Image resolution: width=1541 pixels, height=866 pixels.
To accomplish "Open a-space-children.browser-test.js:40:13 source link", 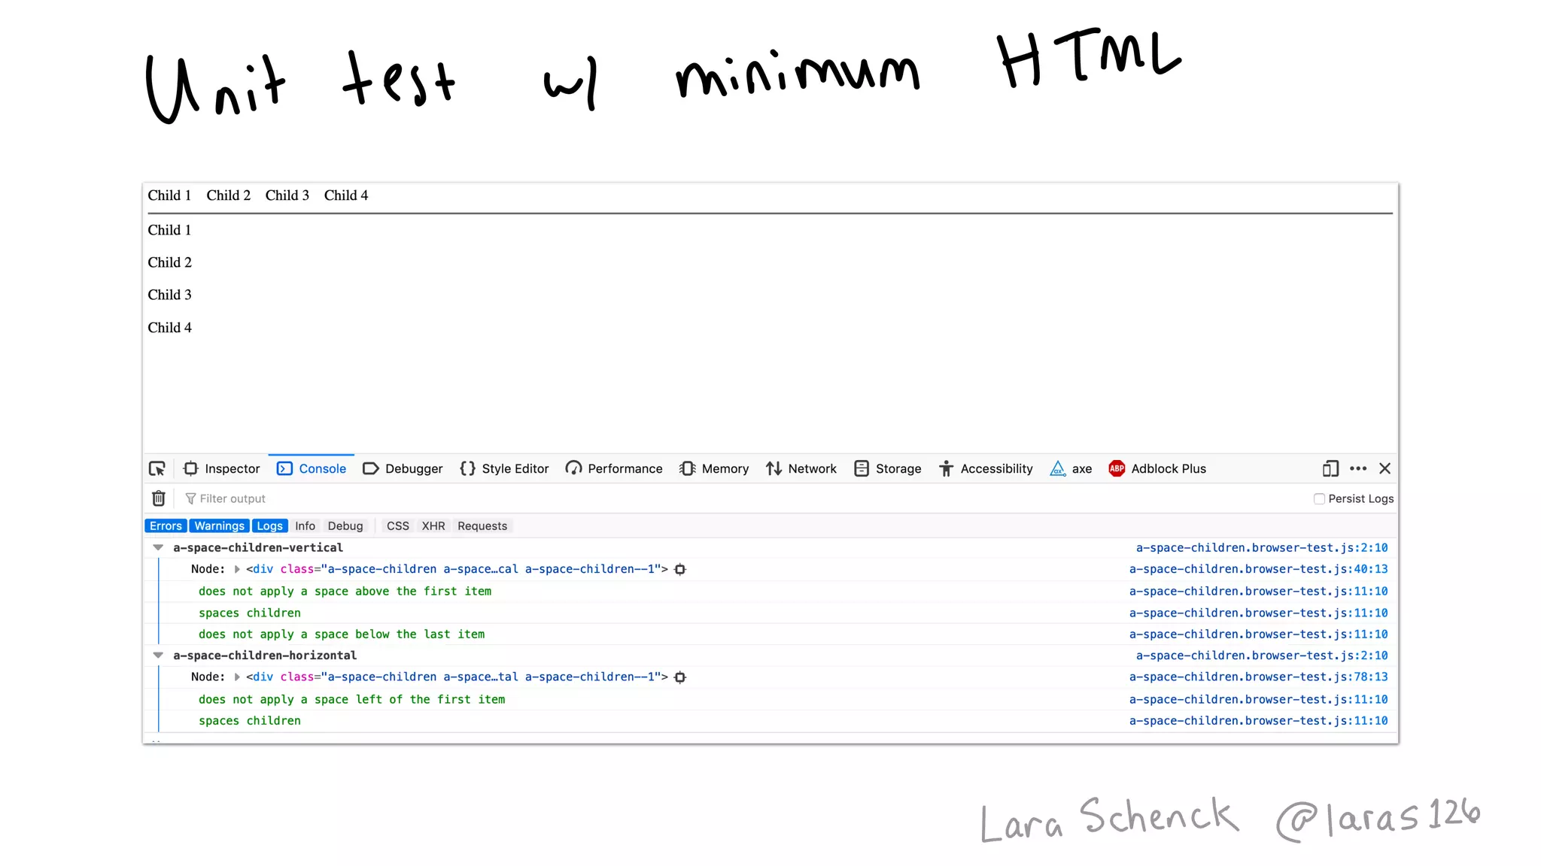I will tap(1258, 569).
